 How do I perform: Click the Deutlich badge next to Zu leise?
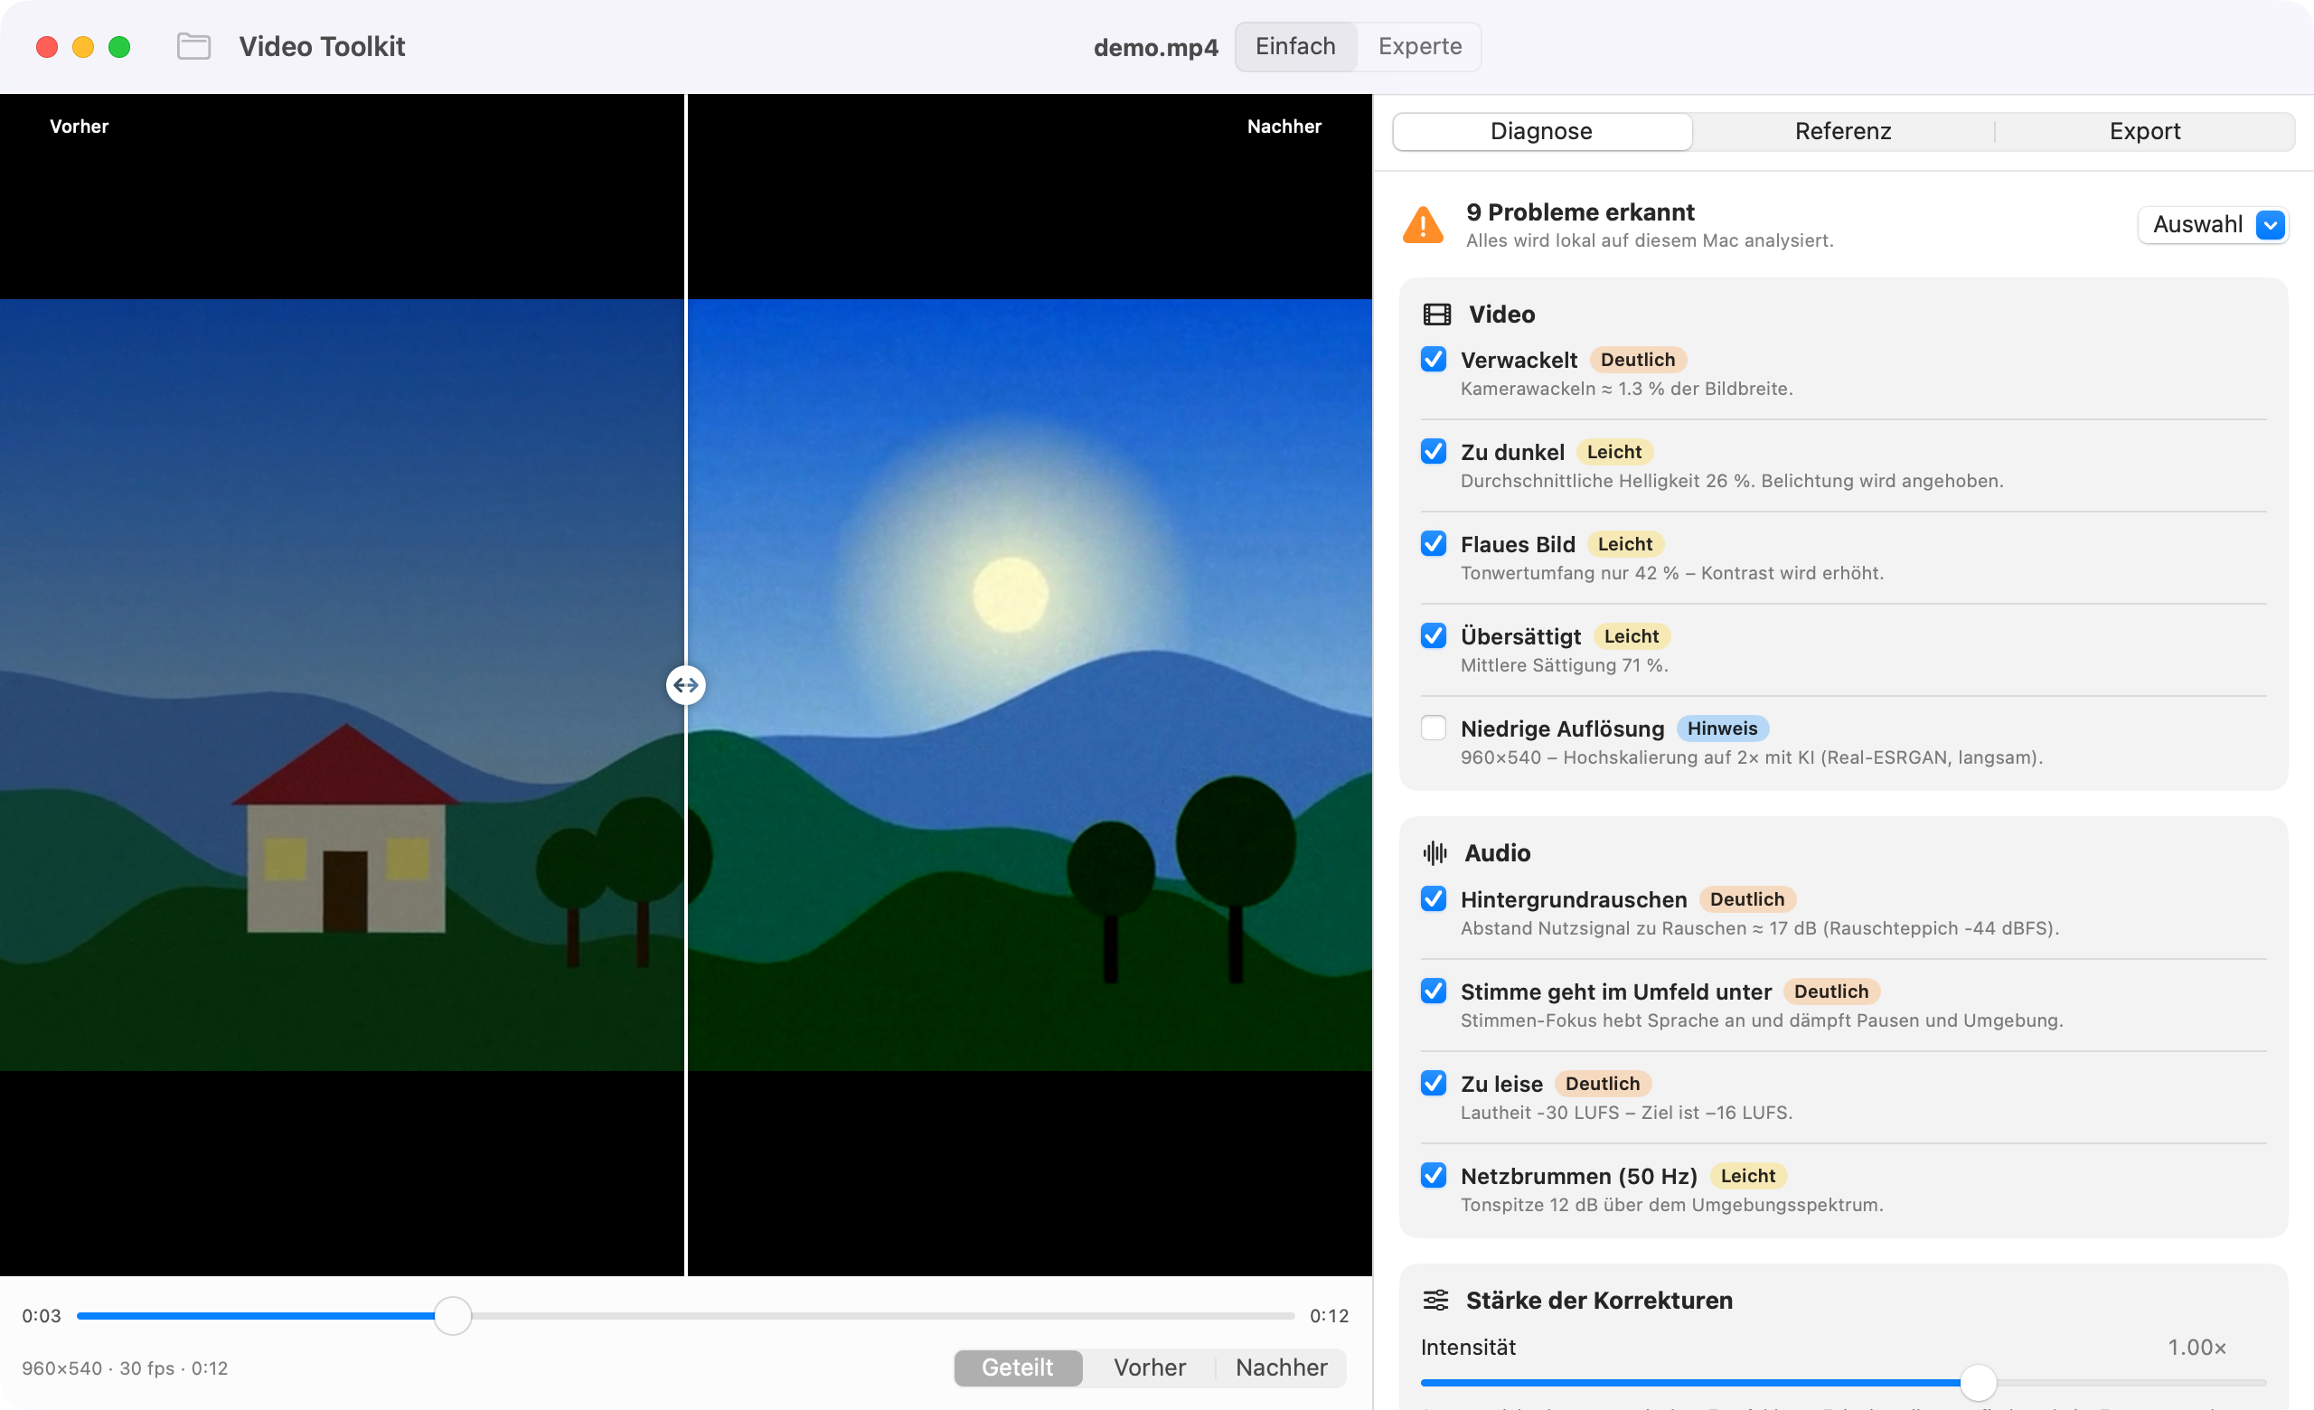point(1602,1084)
